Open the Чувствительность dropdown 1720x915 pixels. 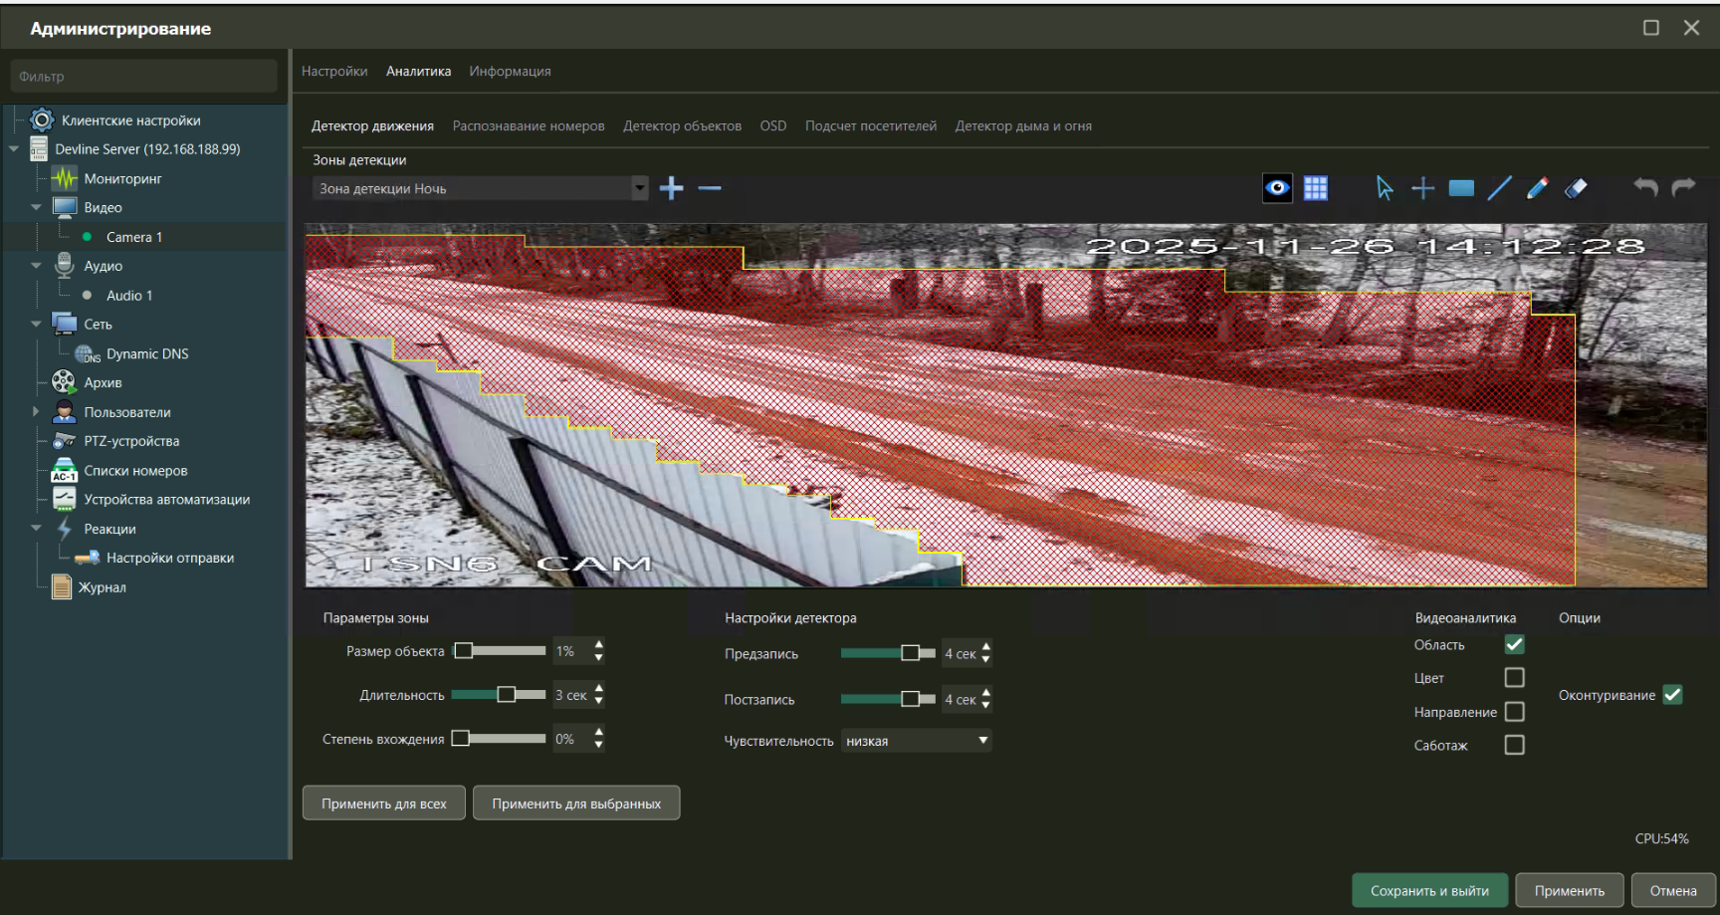click(916, 741)
